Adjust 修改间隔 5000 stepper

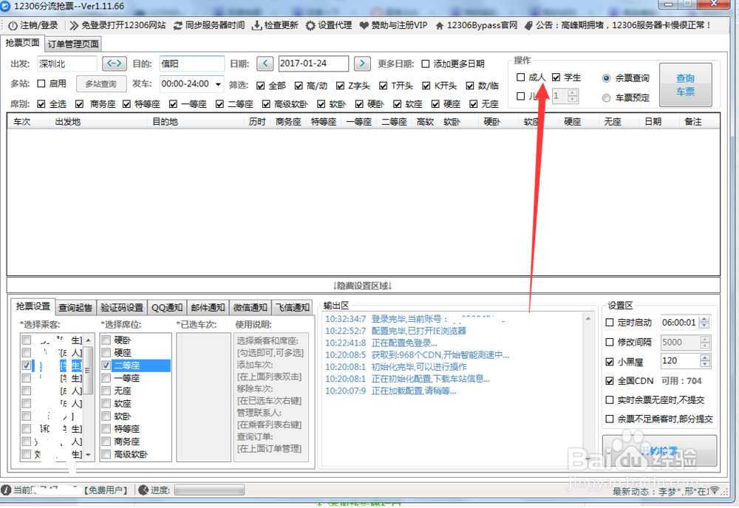click(704, 343)
